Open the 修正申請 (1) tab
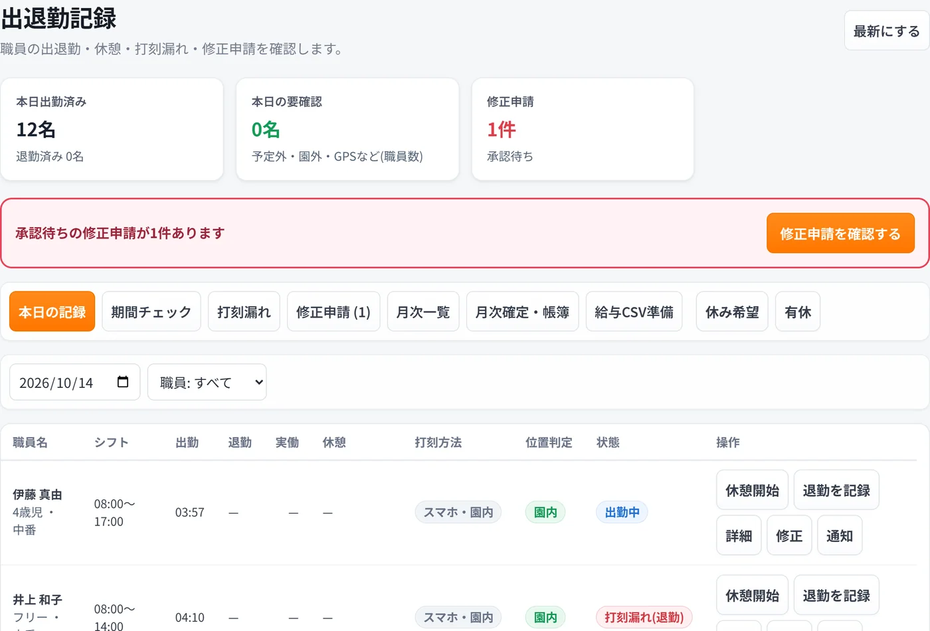The height and width of the screenshot is (631, 930). click(x=333, y=312)
